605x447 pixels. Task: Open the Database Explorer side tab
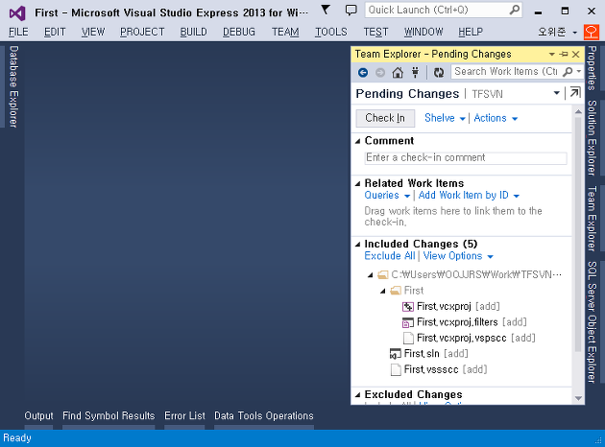coord(13,86)
